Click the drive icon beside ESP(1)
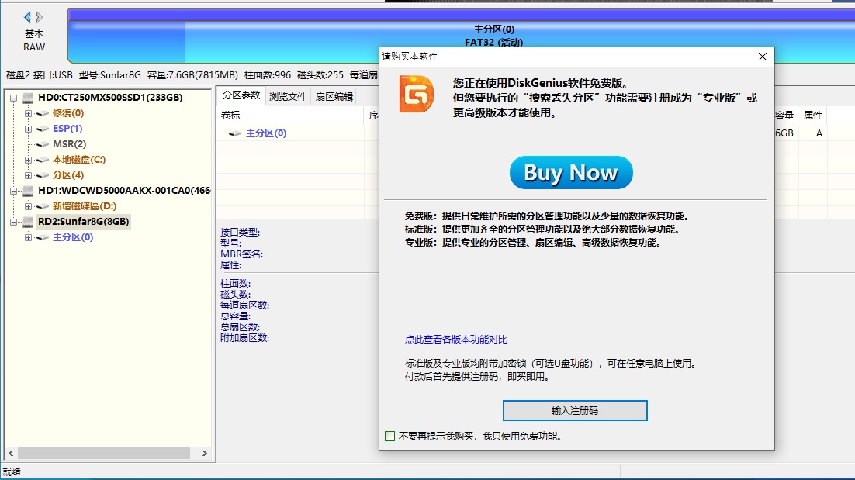The image size is (855, 480). [43, 129]
